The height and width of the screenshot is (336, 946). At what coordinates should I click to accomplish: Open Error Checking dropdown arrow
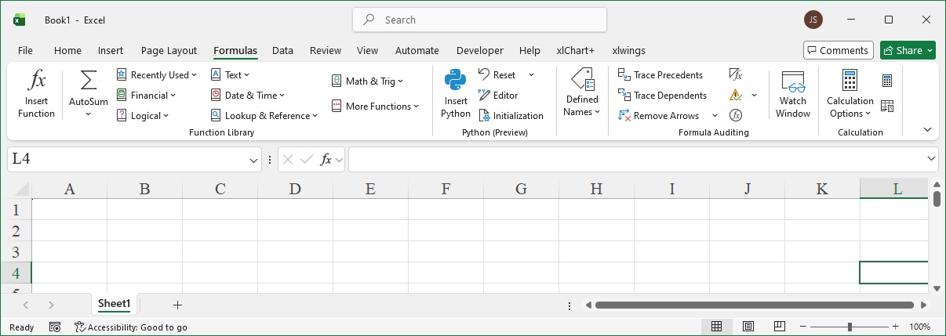click(x=755, y=96)
